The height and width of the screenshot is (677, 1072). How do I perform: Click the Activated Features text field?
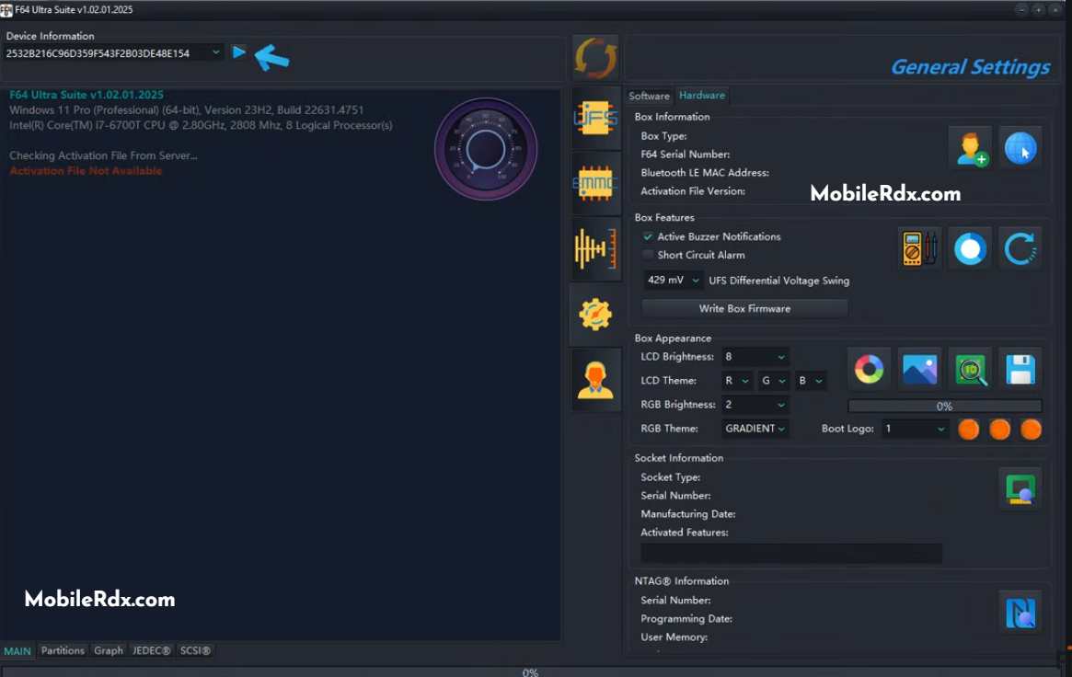coord(791,553)
